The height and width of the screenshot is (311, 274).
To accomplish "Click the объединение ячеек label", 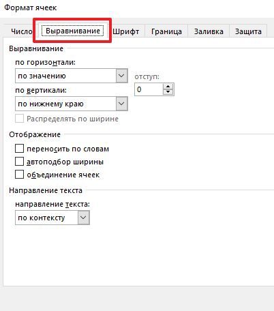I will click(63, 175).
